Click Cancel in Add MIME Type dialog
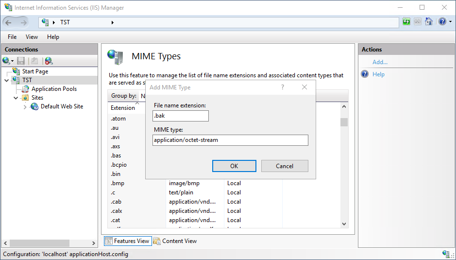The width and height of the screenshot is (456, 260). point(285,166)
